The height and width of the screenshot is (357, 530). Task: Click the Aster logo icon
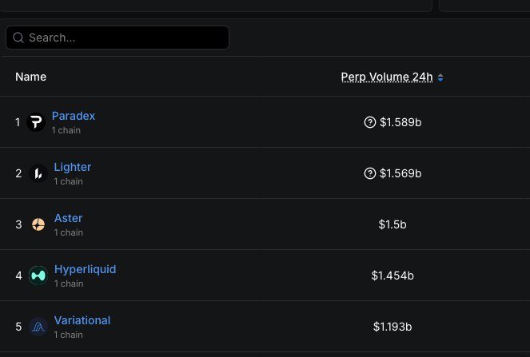coord(38,224)
